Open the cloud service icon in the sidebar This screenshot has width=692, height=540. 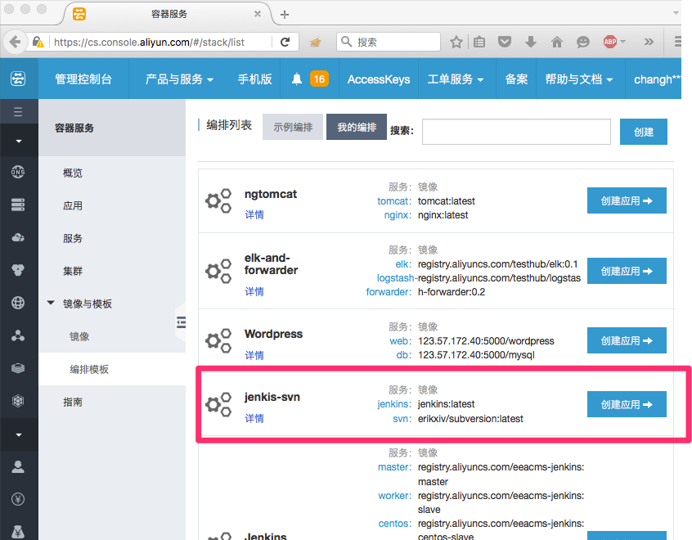pyautogui.click(x=18, y=237)
